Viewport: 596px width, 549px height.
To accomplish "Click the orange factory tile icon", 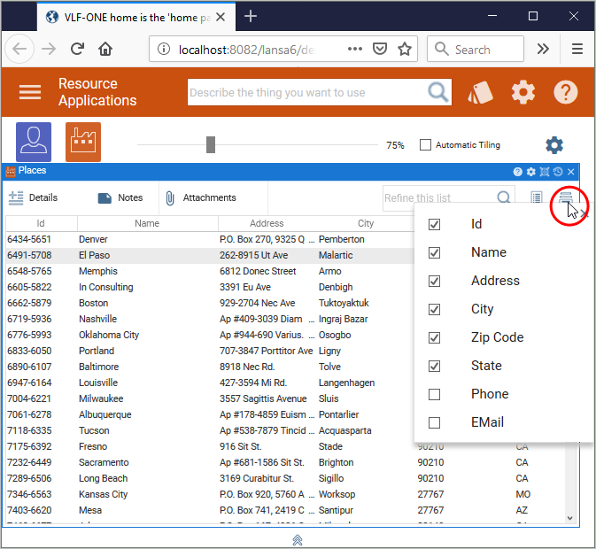I will coord(83,142).
